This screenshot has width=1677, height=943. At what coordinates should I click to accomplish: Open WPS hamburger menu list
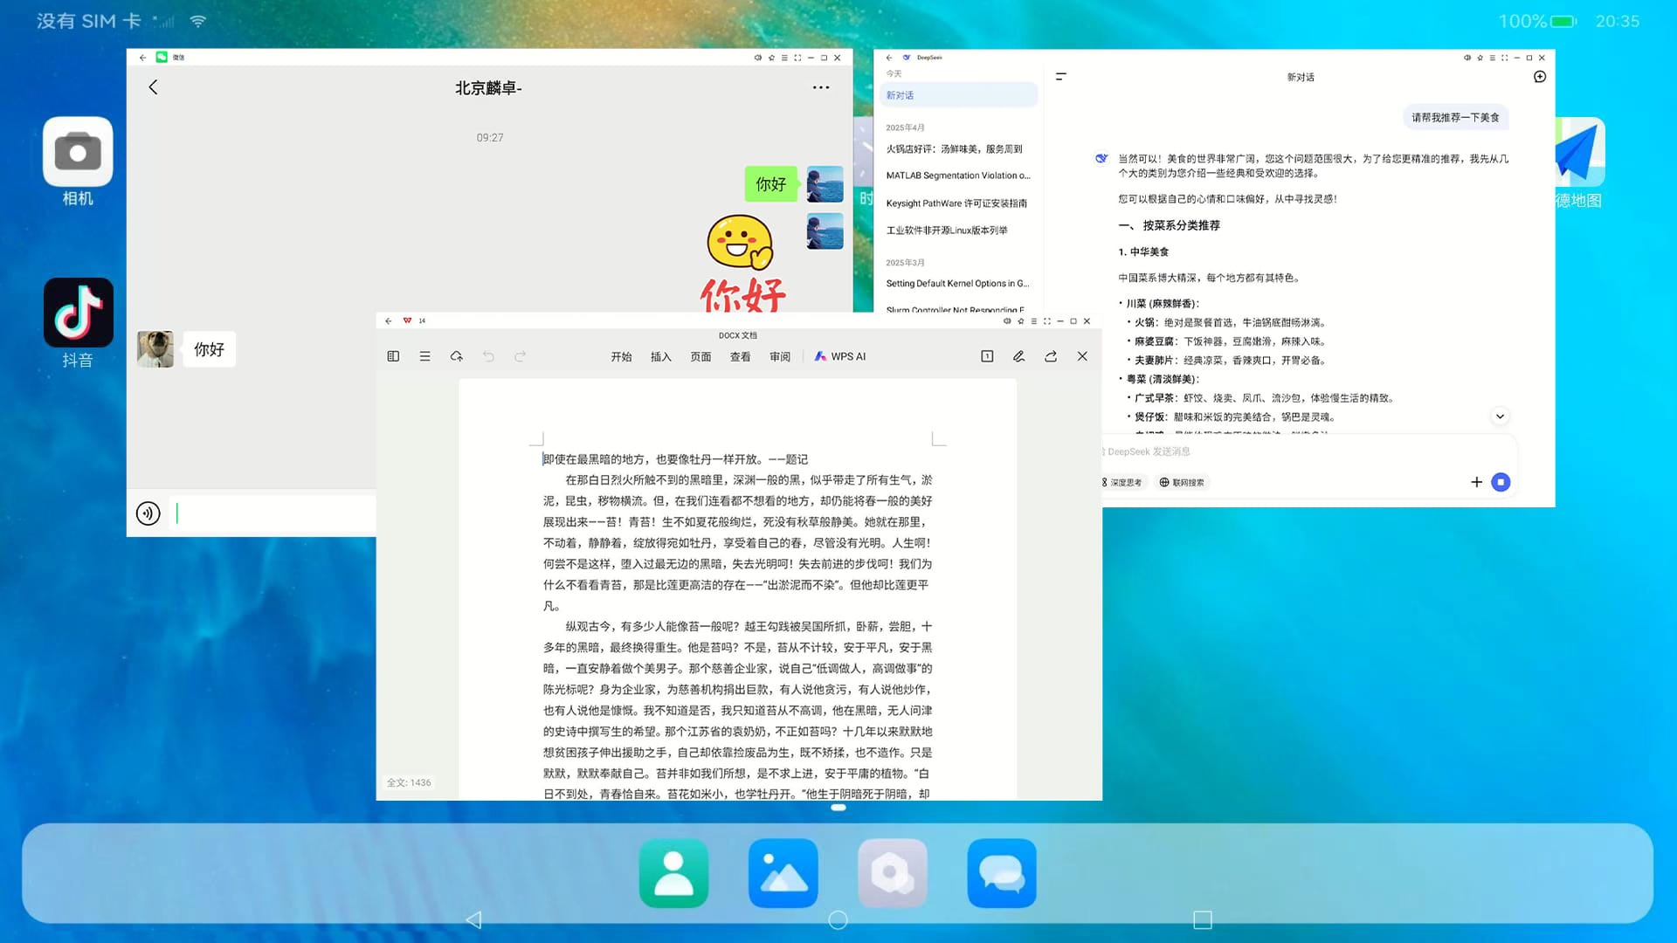tap(424, 356)
